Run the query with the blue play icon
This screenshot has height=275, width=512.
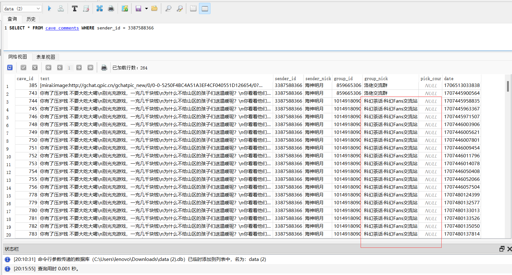click(49, 8)
